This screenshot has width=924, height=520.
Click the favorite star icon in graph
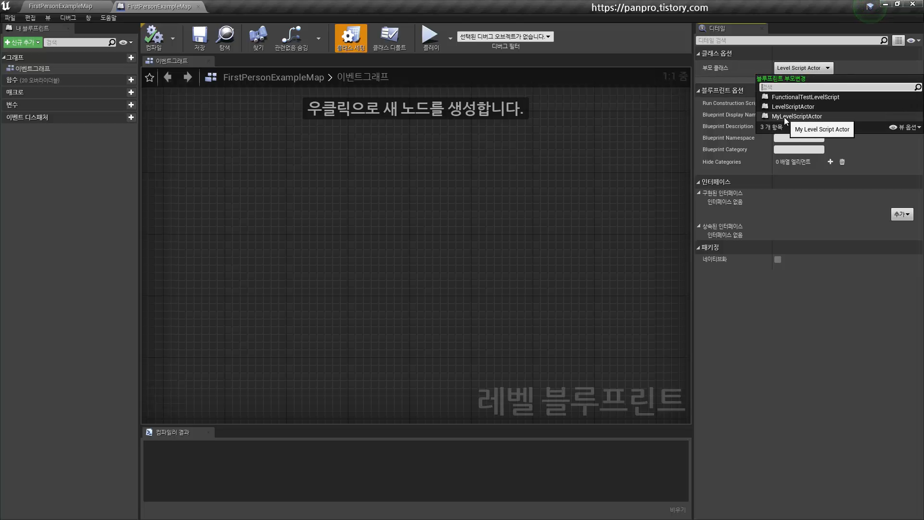pyautogui.click(x=150, y=78)
